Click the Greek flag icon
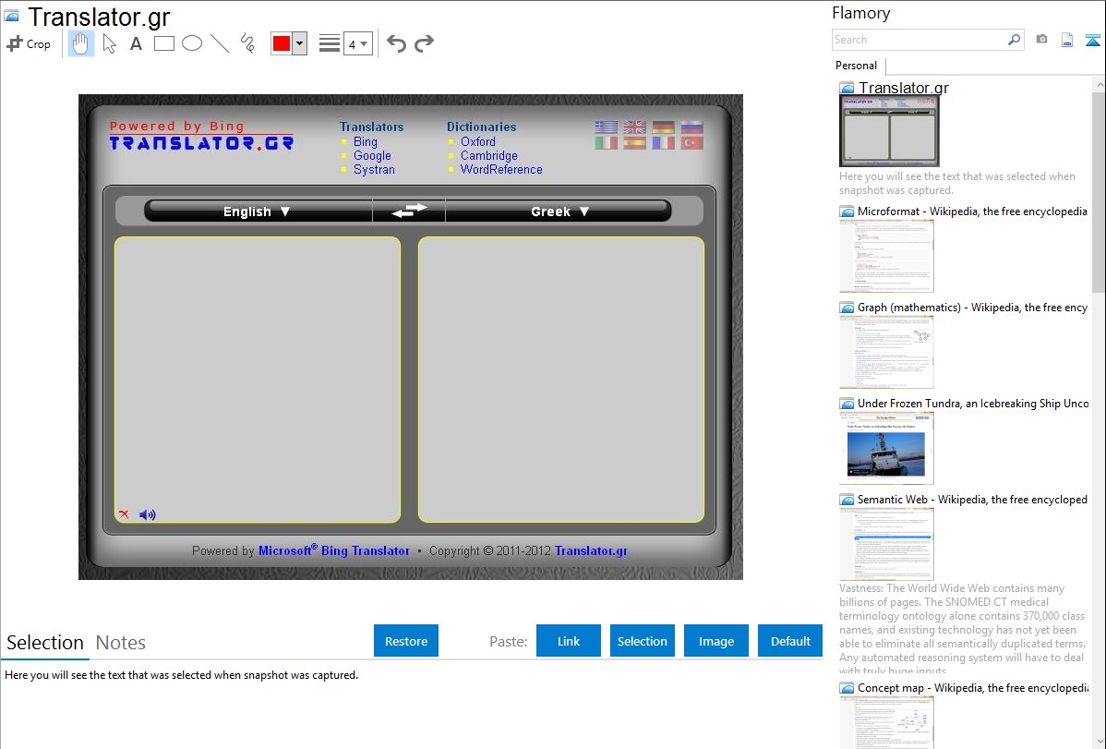Image resolution: width=1106 pixels, height=749 pixels. point(606,127)
